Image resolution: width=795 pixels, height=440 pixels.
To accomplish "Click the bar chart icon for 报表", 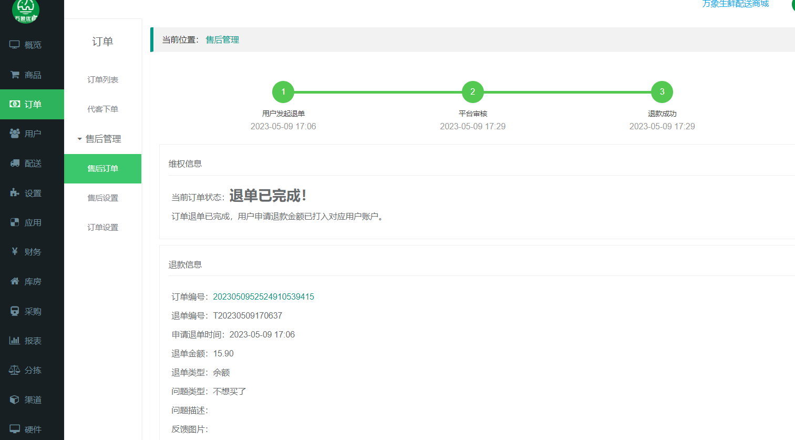I will click(x=15, y=341).
